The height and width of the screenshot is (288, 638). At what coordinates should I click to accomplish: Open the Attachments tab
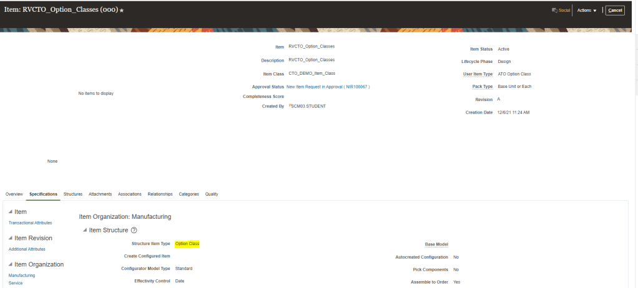[x=100, y=194]
